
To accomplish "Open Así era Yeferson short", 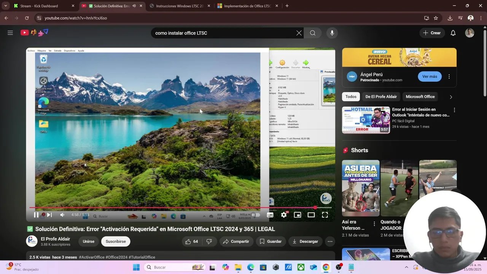I will 361,188.
